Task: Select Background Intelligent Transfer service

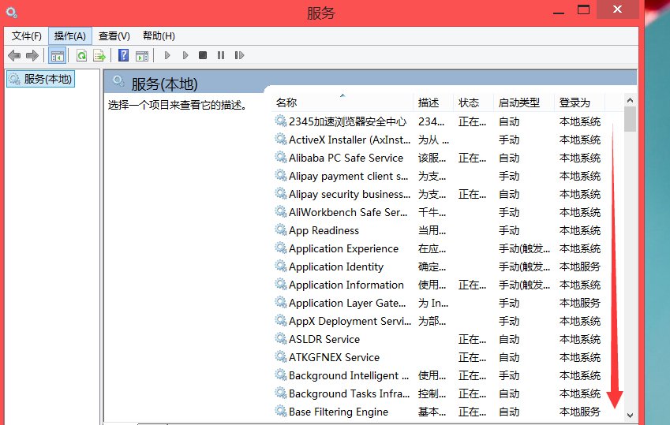Action: click(438, 376)
